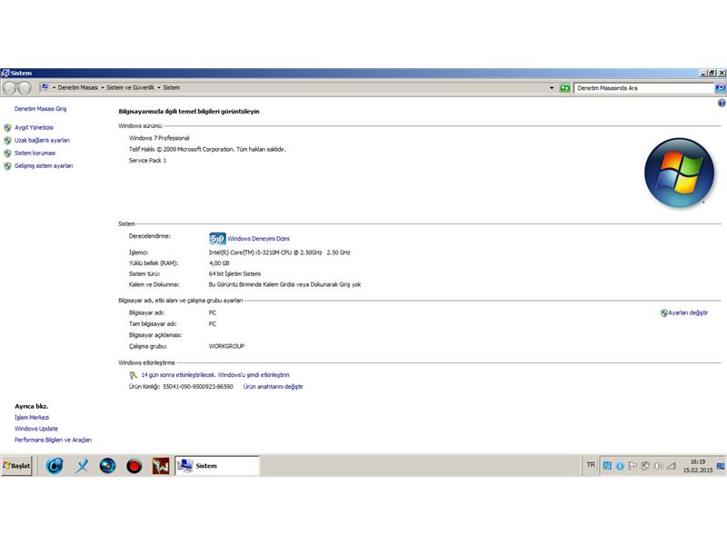This screenshot has height=545, width=727.
Task: Launch the red record circle taskbar icon
Action: click(x=134, y=466)
